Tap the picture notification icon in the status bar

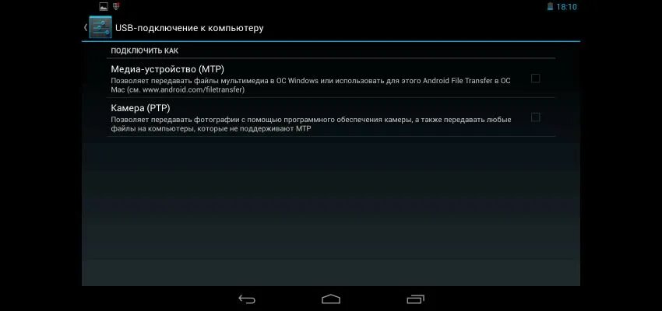104,6
